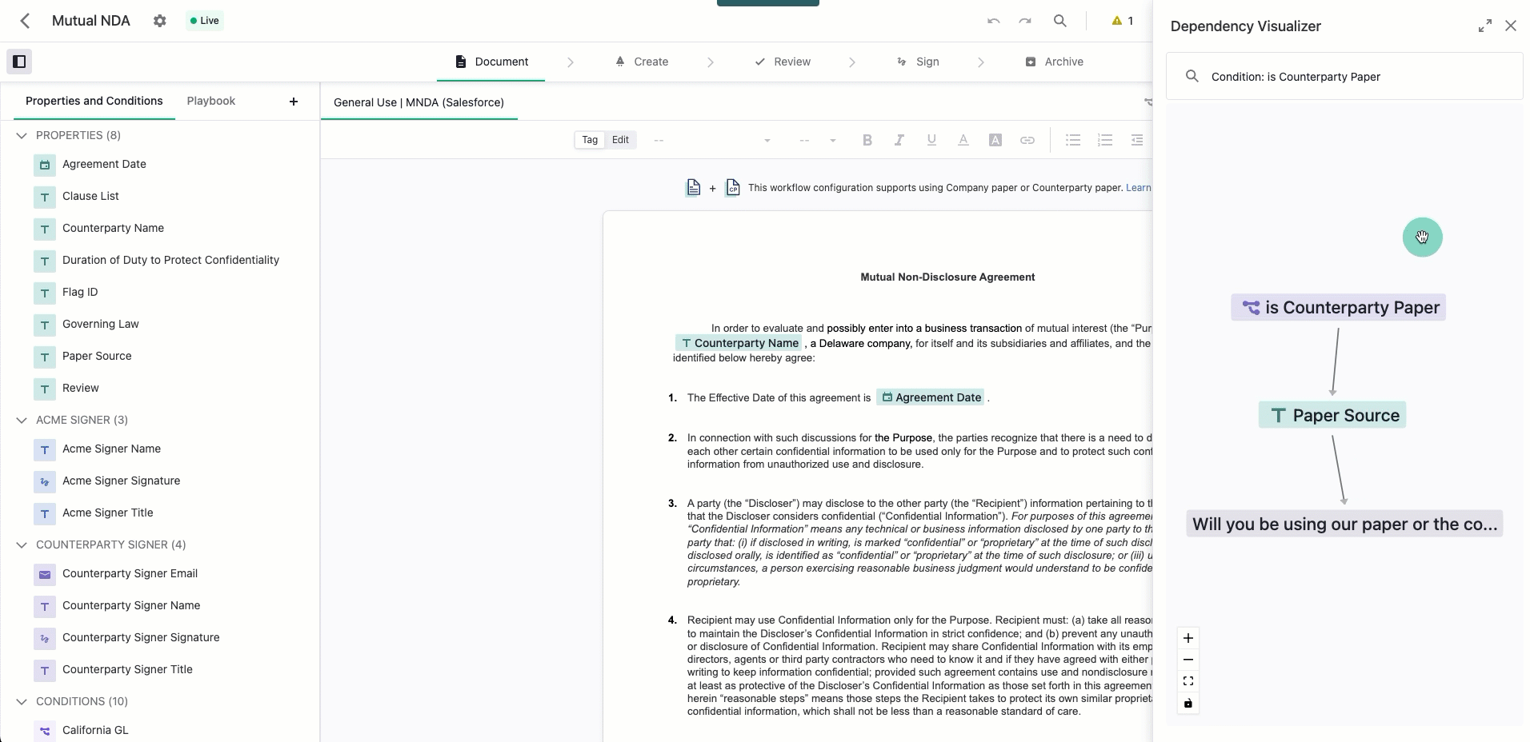The image size is (1530, 742).
Task: Zoom in the dependency graph
Action: [1188, 638]
